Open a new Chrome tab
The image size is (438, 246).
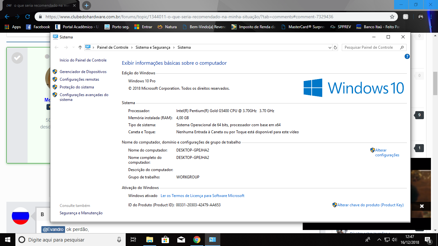(x=87, y=5)
